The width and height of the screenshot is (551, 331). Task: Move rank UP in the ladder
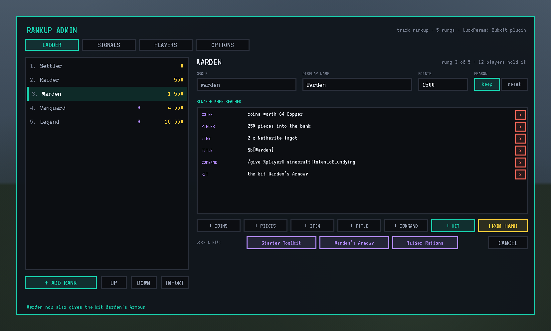[114, 283]
